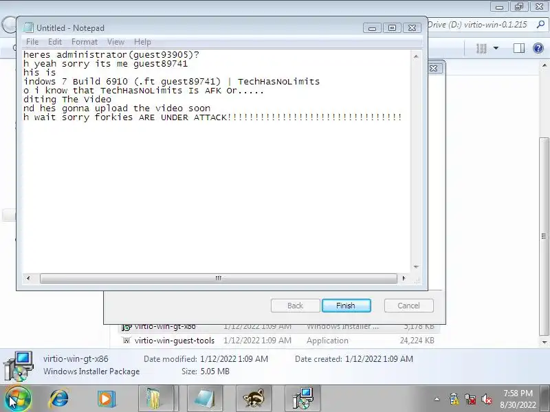Switch to the Explorer folder taskbar button
The image size is (550, 412).
click(x=156, y=399)
